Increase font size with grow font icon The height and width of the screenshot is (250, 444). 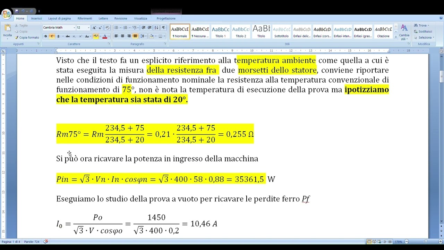pos(94,28)
